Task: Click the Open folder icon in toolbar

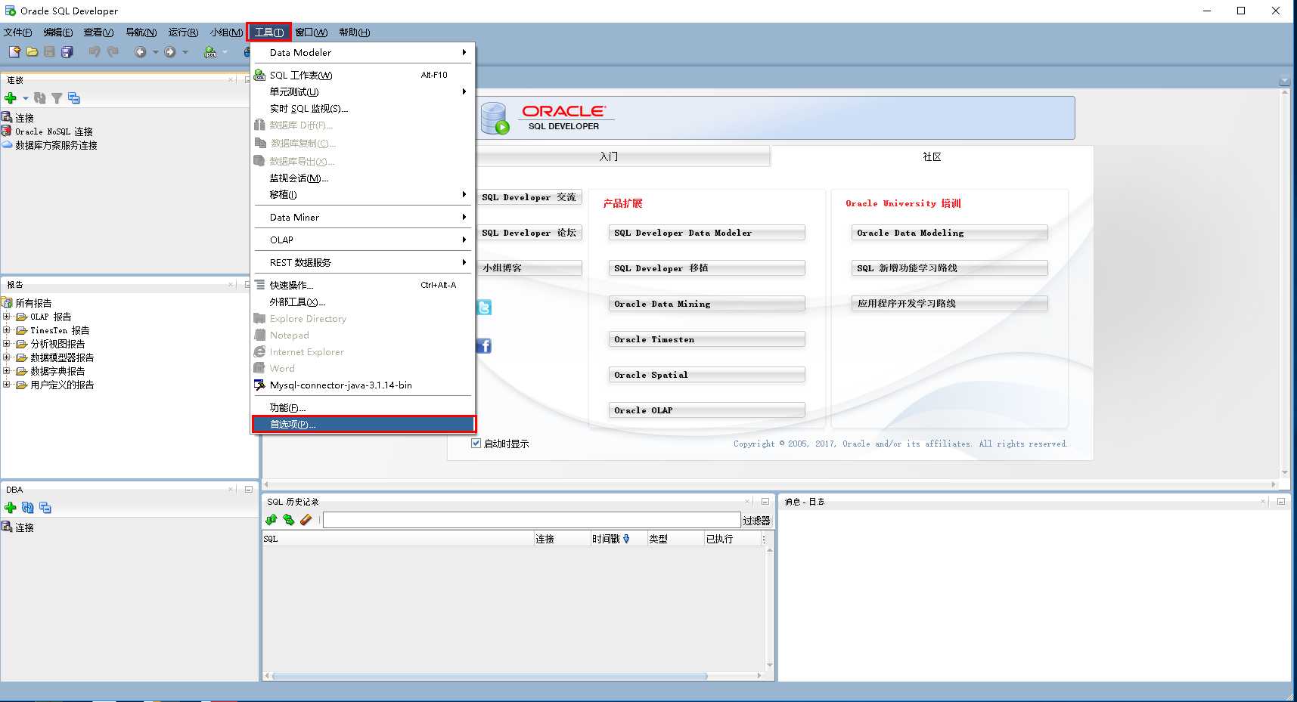Action: tap(33, 51)
